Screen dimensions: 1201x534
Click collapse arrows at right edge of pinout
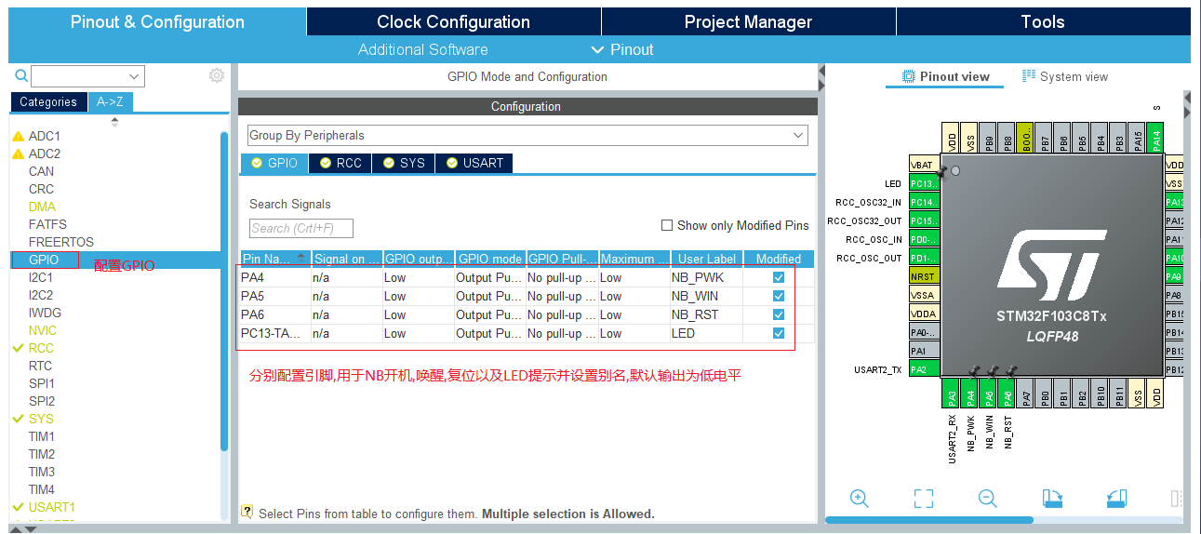1187,105
